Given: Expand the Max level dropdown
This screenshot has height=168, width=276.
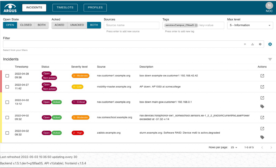Looking at the screenshot, I should point(250,25).
